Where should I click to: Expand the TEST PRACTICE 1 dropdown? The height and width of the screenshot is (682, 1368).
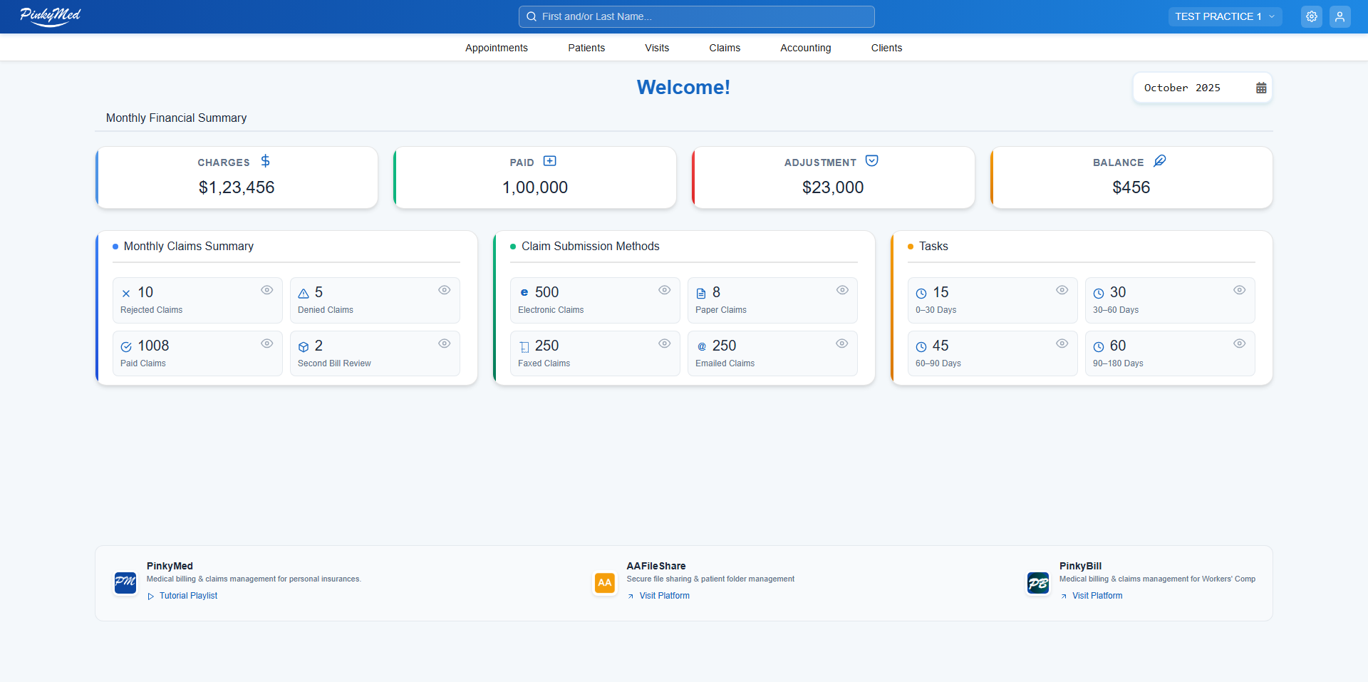[x=1225, y=16]
